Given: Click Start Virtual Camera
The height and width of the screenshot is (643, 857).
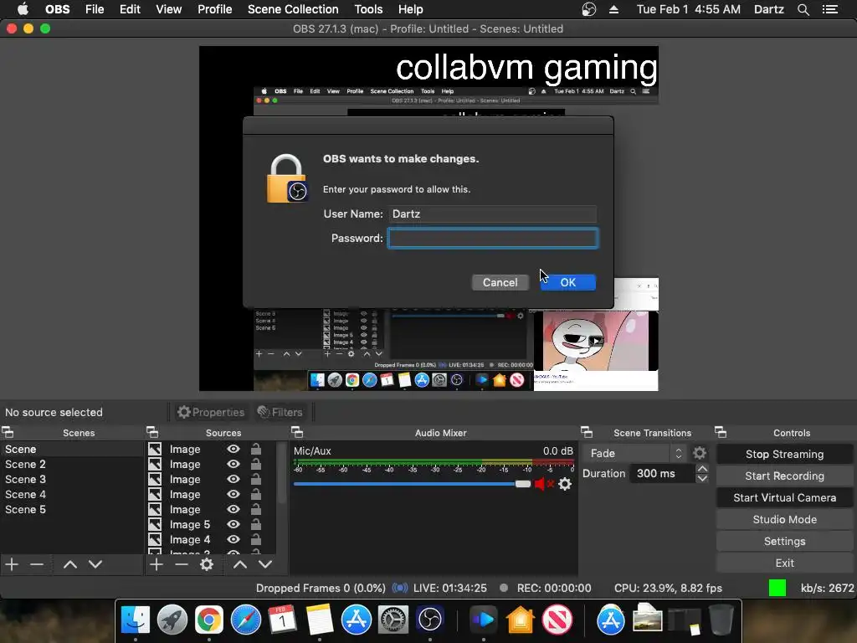Looking at the screenshot, I should click(x=784, y=497).
